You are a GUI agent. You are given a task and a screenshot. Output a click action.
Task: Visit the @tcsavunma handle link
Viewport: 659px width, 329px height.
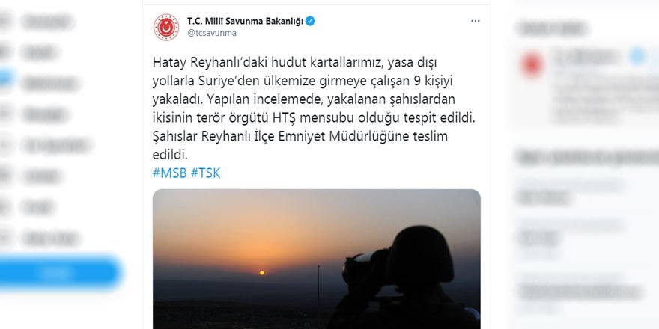click(x=212, y=33)
